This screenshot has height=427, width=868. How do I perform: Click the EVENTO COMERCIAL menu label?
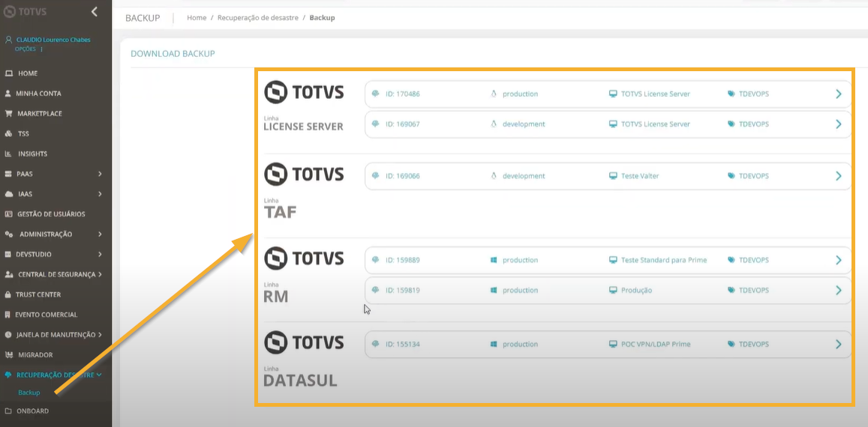(x=47, y=315)
